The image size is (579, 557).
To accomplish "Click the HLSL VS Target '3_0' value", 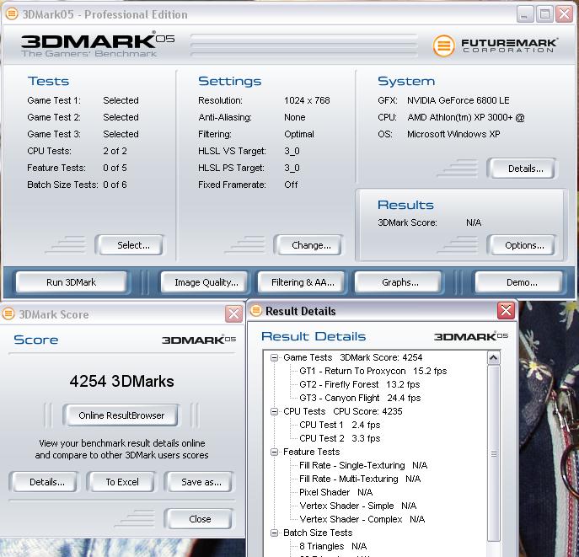I will 292,151.
